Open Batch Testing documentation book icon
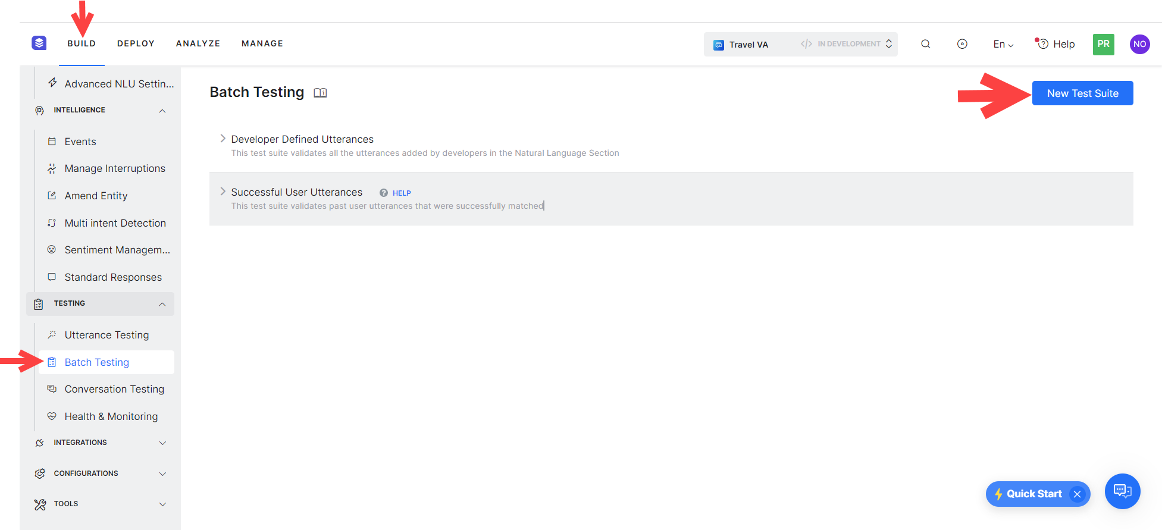The height and width of the screenshot is (530, 1162). click(320, 93)
